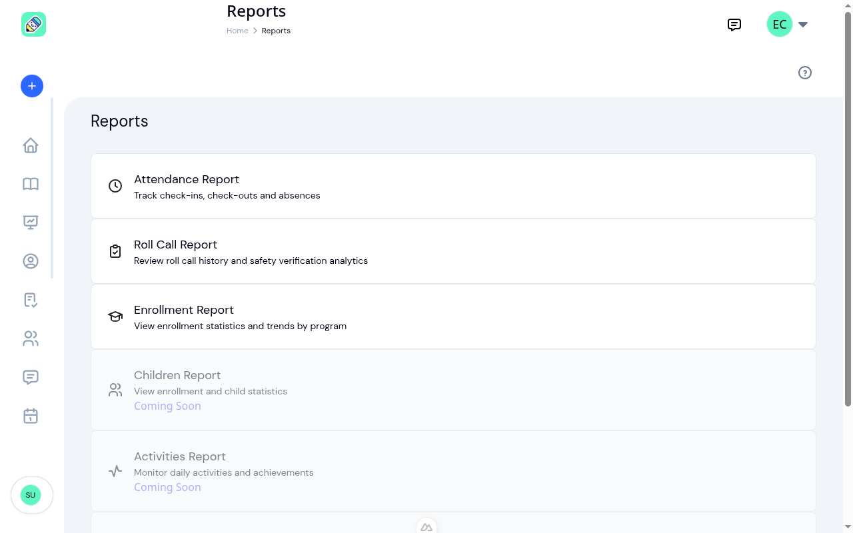Click 'Monitor daily activities and achievements' text

pos(224,472)
